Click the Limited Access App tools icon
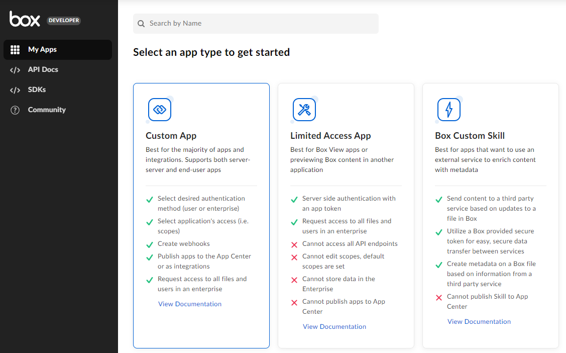Viewport: 566px width, 353px height. point(304,110)
